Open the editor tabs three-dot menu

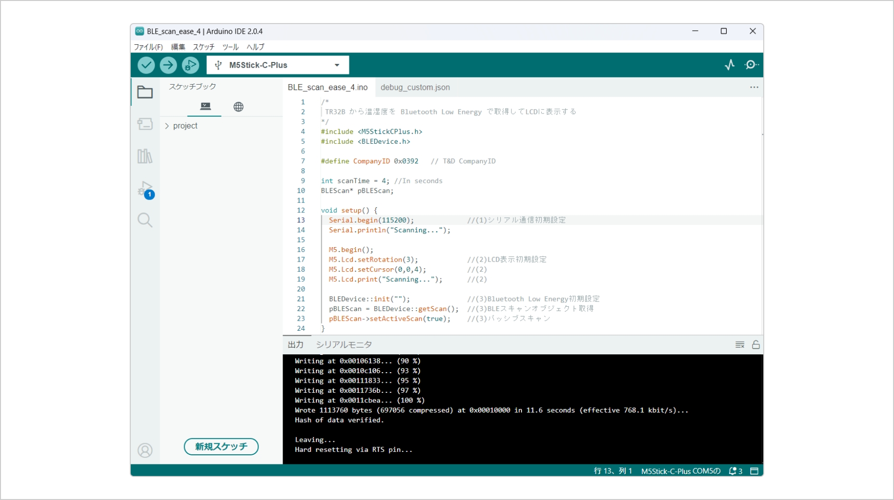pyautogui.click(x=754, y=87)
